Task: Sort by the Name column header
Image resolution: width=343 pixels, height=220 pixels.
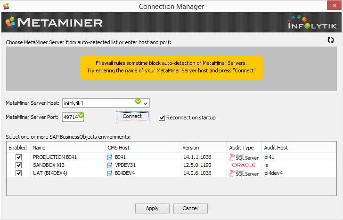Action: (67, 148)
